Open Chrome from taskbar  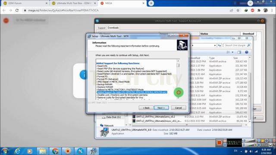(55, 151)
